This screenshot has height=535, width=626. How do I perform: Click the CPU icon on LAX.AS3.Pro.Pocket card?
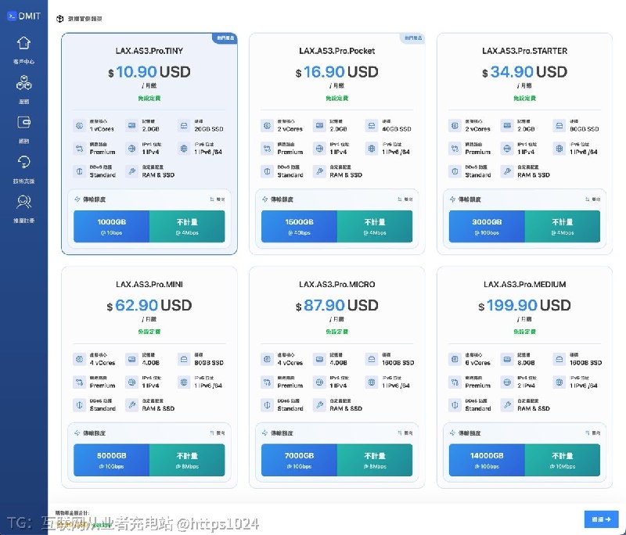tap(267, 126)
